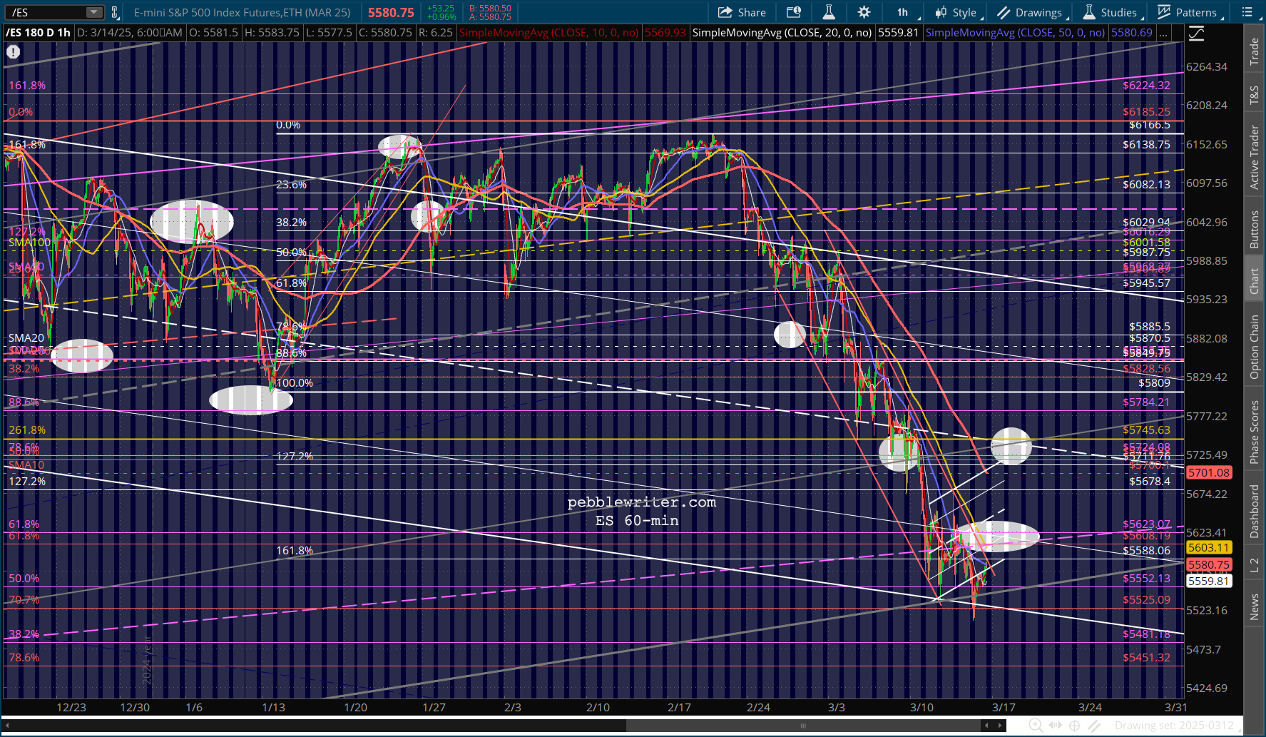Click the ask price A: 5580.75
Screen dimensions: 1266x737
[490, 17]
